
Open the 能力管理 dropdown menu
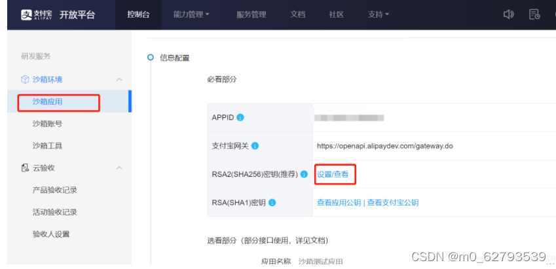click(191, 14)
